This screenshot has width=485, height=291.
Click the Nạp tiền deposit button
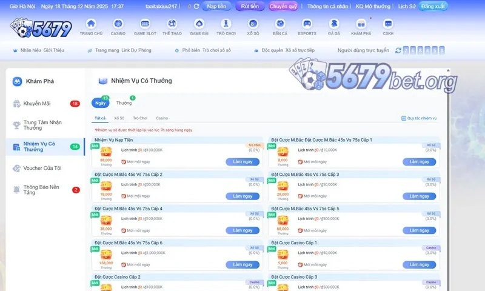[216, 6]
